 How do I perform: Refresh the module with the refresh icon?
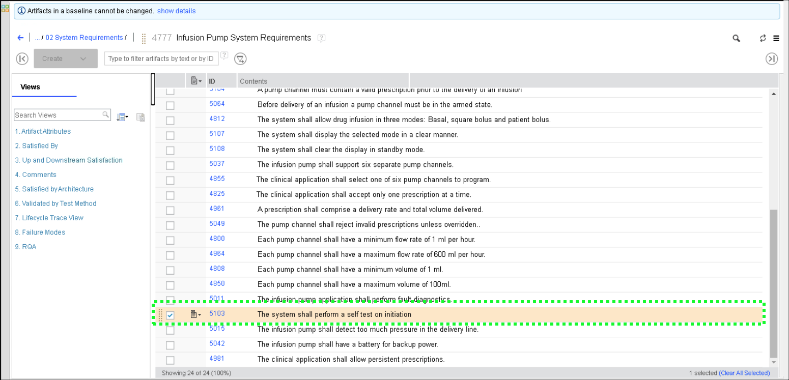(763, 38)
